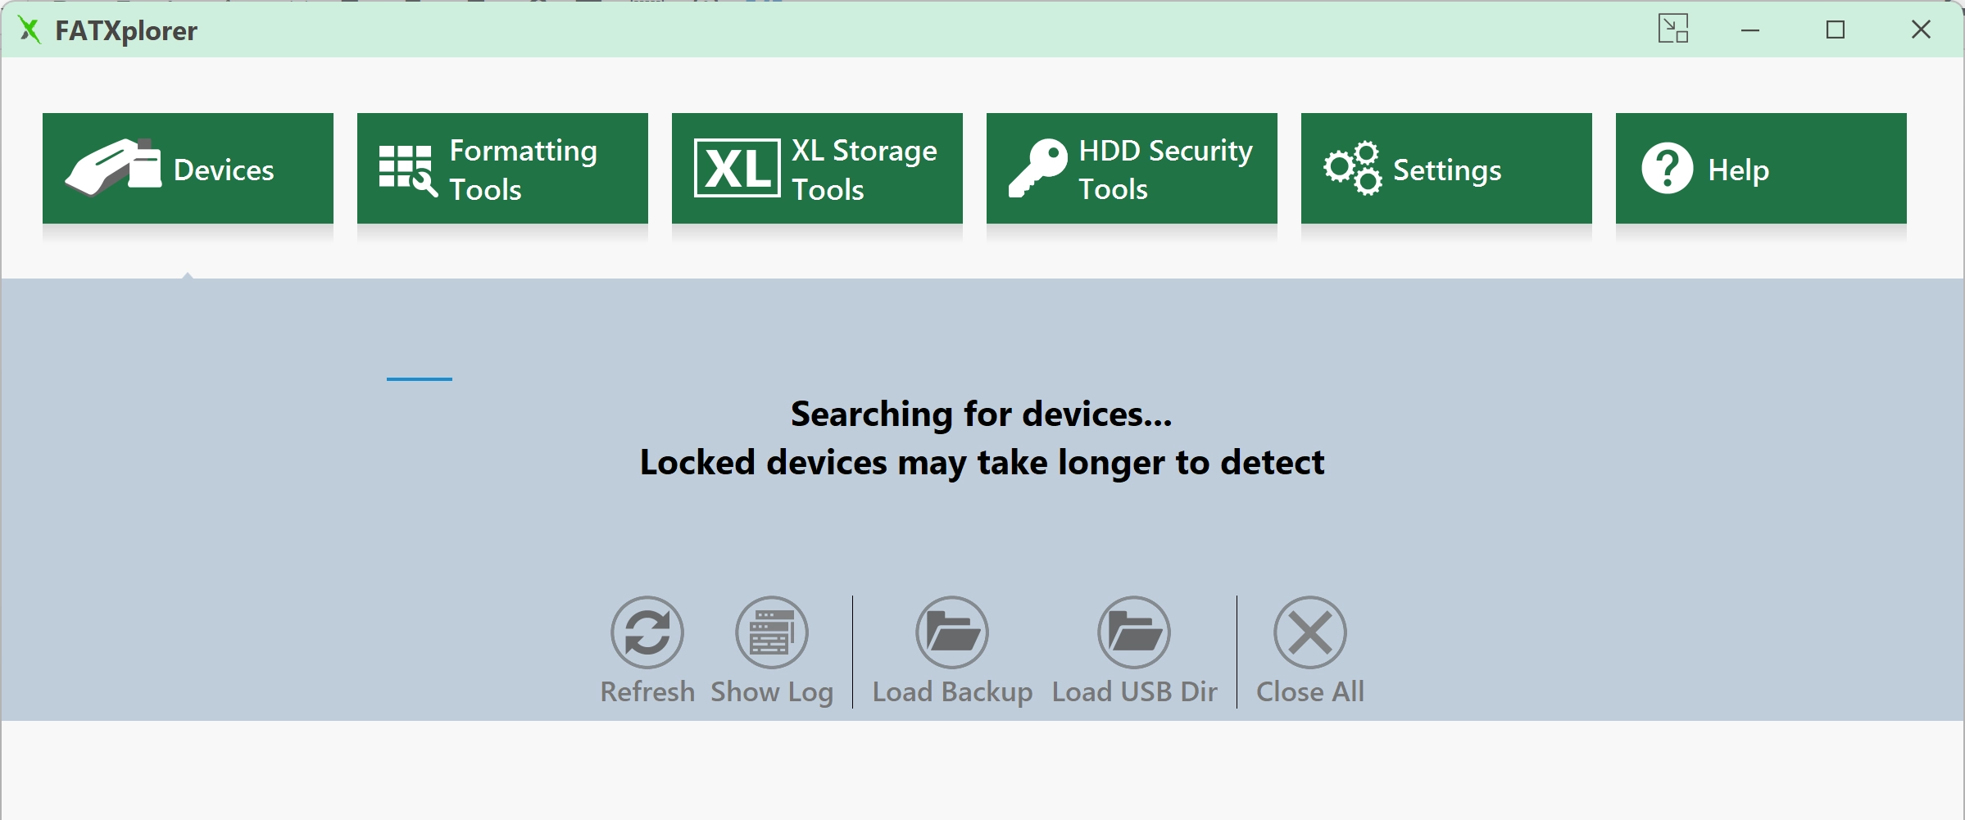Screen dimensions: 1965x820
Task: Click the 'Searching for devices...' message
Action: pos(982,414)
